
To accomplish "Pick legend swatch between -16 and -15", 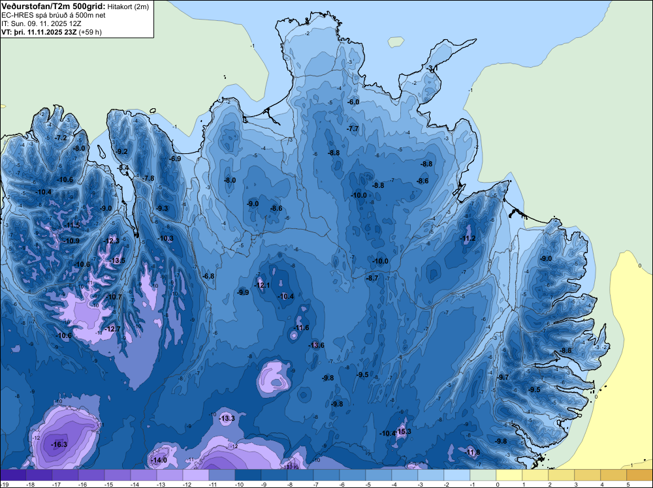I will pyautogui.click(x=91, y=476).
